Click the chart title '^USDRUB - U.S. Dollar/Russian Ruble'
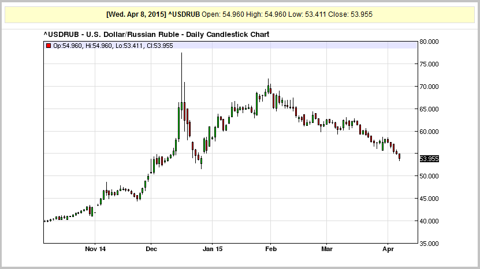The image size is (480, 269). pyautogui.click(x=113, y=35)
